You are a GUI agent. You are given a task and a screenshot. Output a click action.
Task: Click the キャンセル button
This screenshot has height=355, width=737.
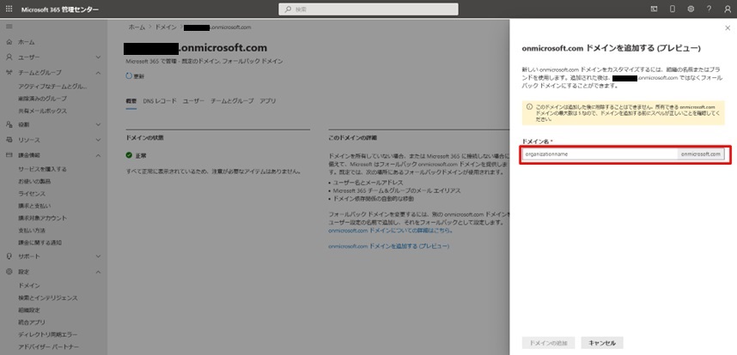click(x=602, y=343)
